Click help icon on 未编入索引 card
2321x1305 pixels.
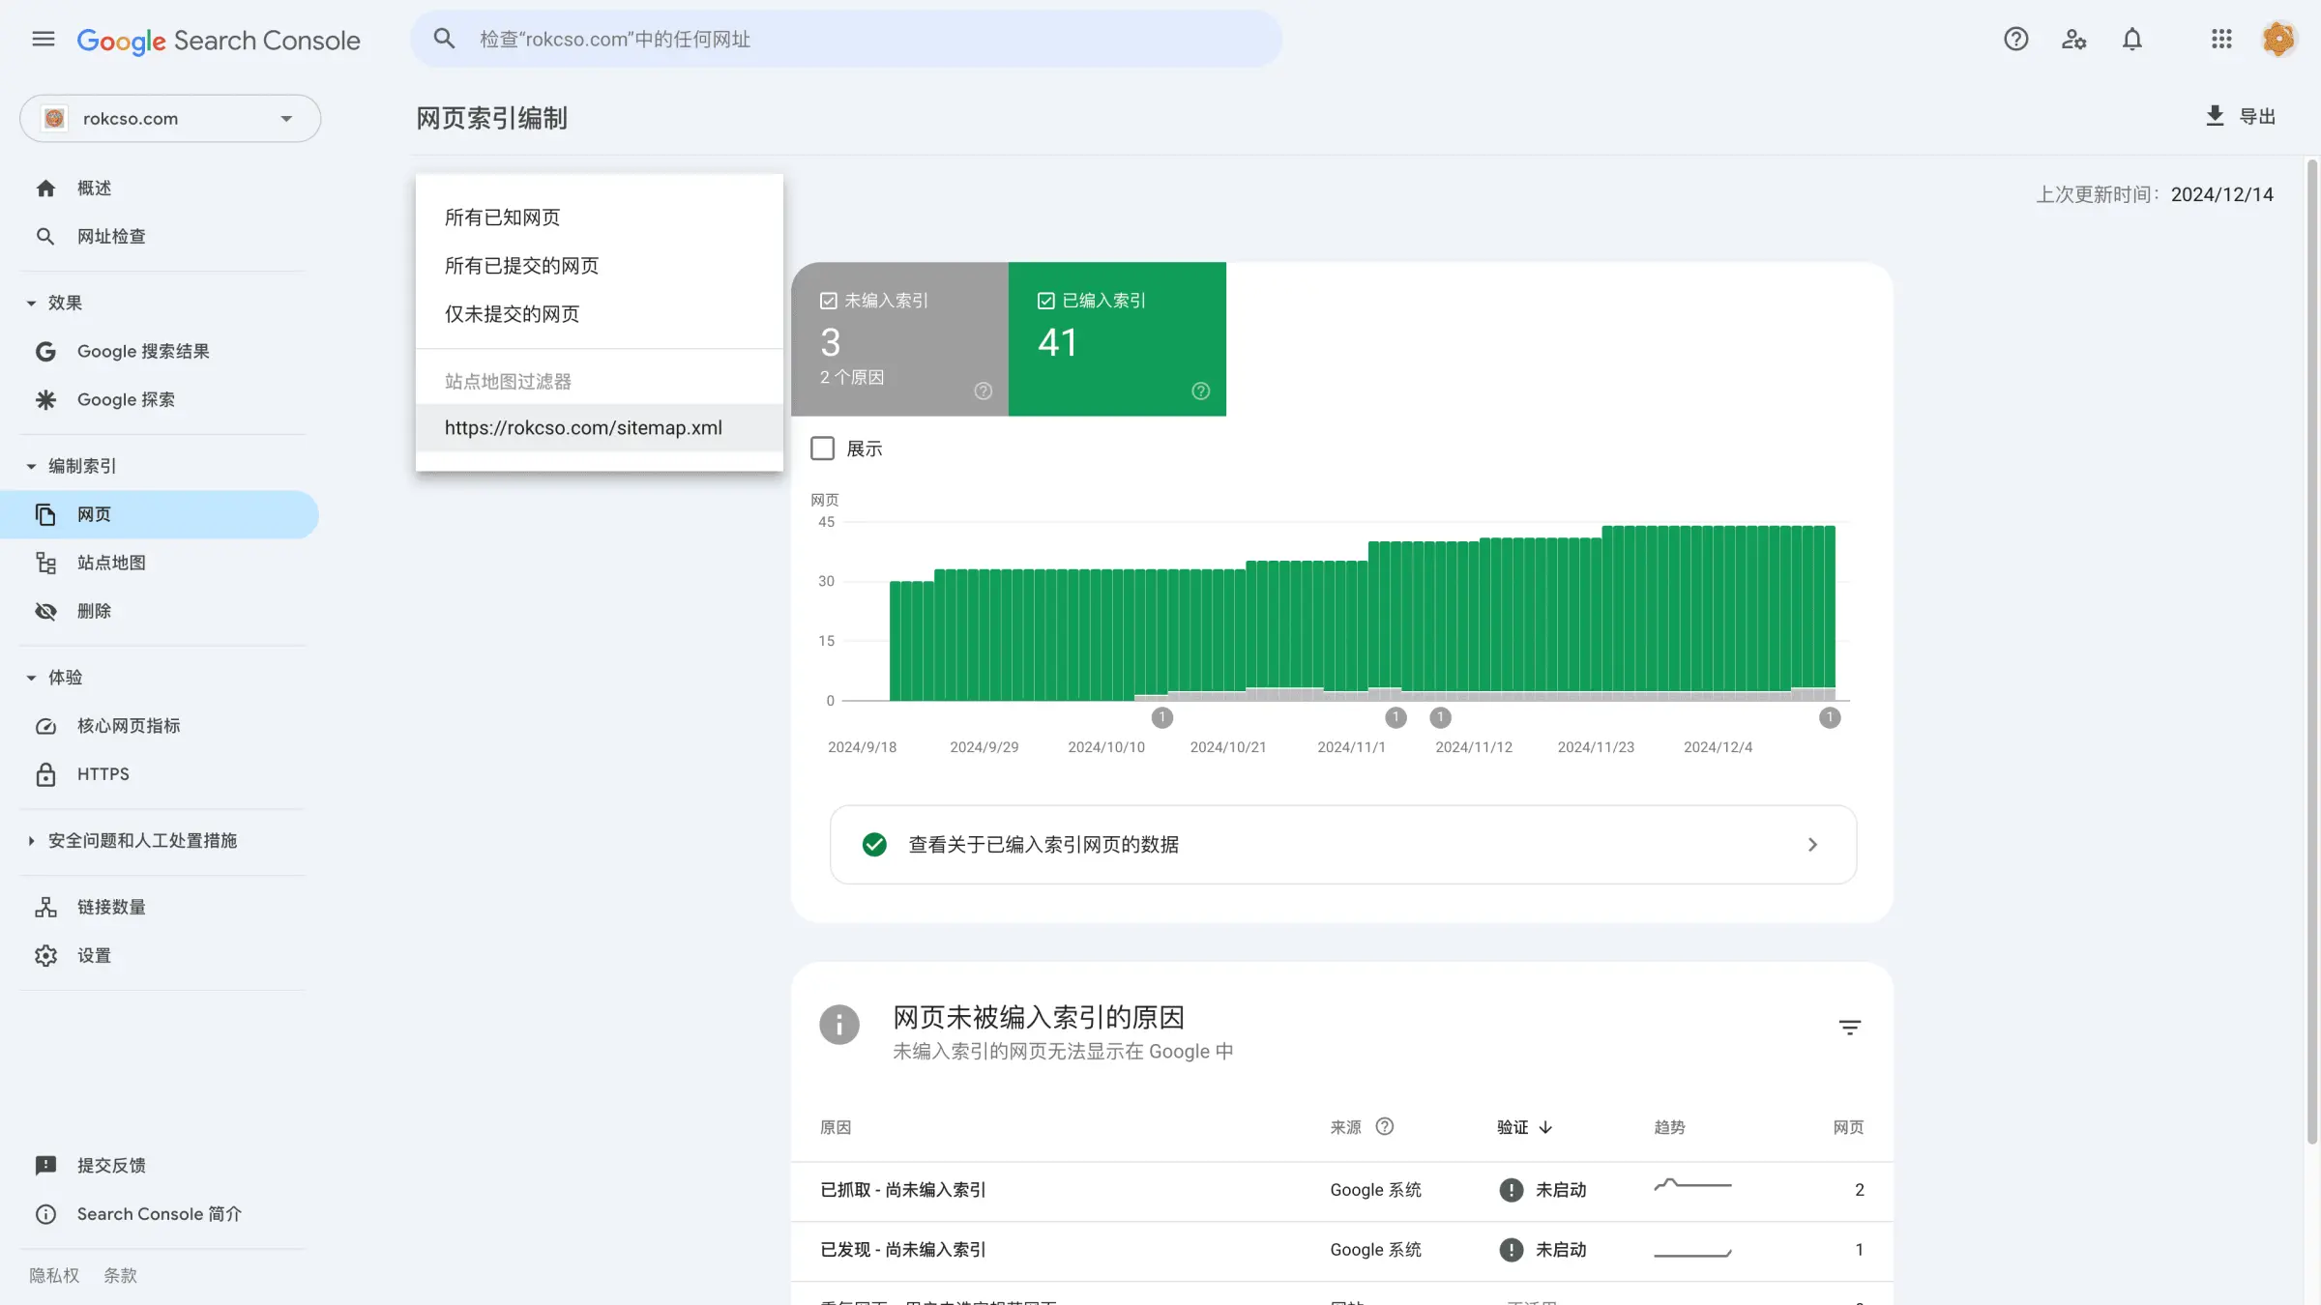pyautogui.click(x=984, y=391)
